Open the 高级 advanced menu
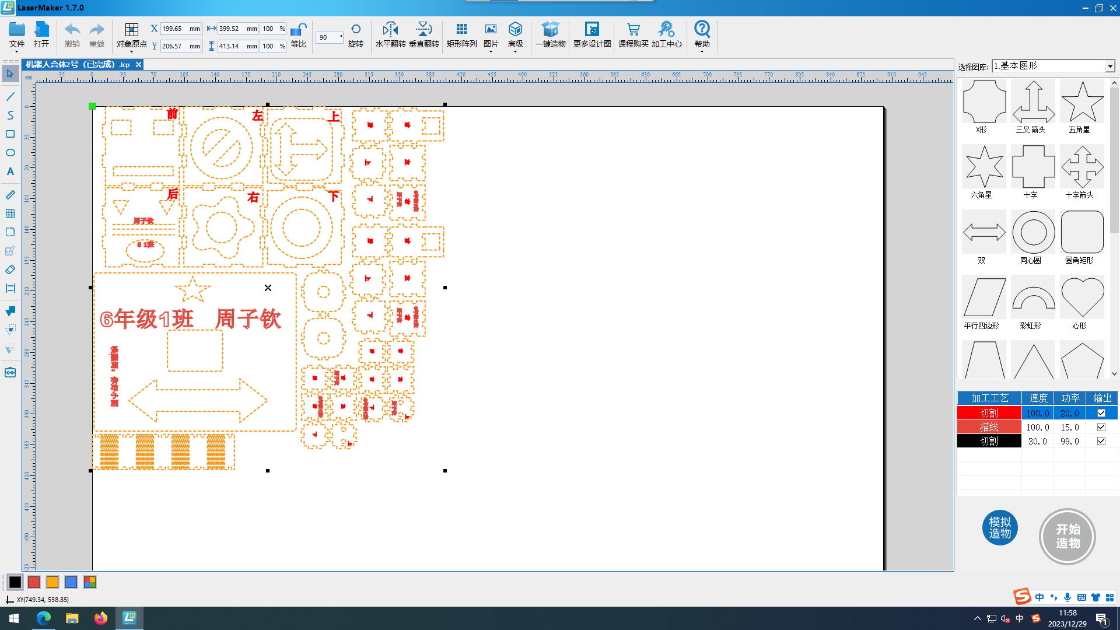 click(x=516, y=35)
